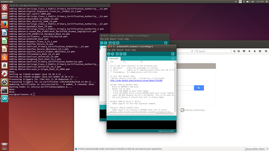The image size is (269, 151).
Task: Click the ArduinoISP editor vertical scrollbar
Action: coord(175,86)
